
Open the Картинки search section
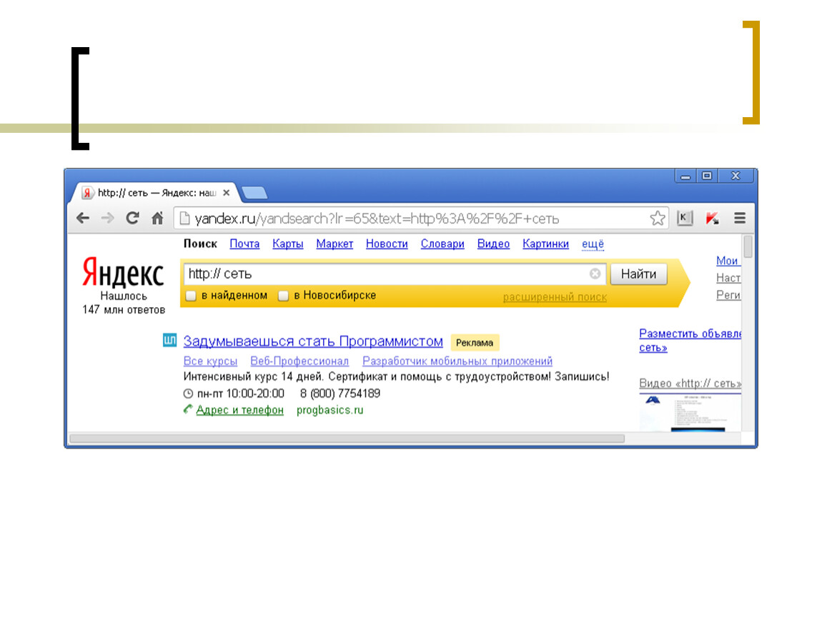[x=545, y=244]
